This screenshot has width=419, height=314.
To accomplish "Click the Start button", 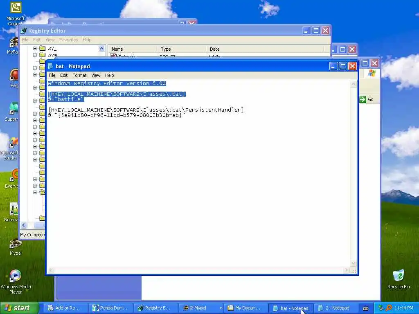I will [19, 308].
